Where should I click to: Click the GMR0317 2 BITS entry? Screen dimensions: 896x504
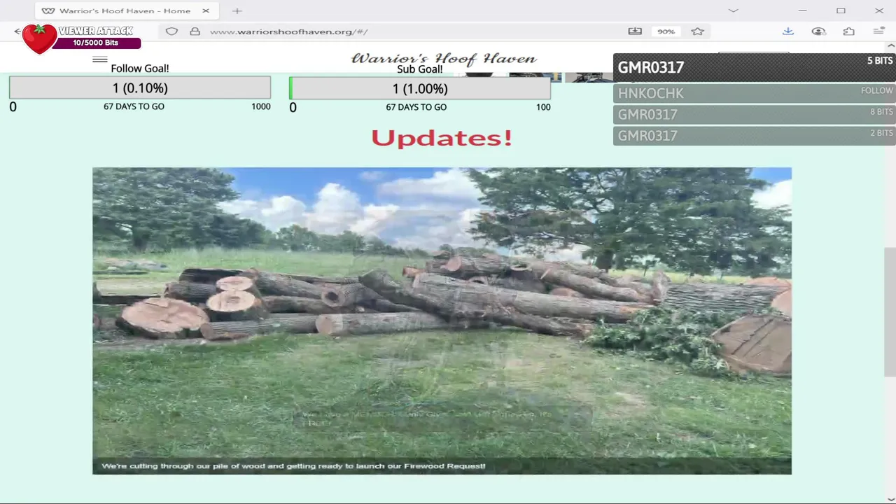tap(755, 135)
